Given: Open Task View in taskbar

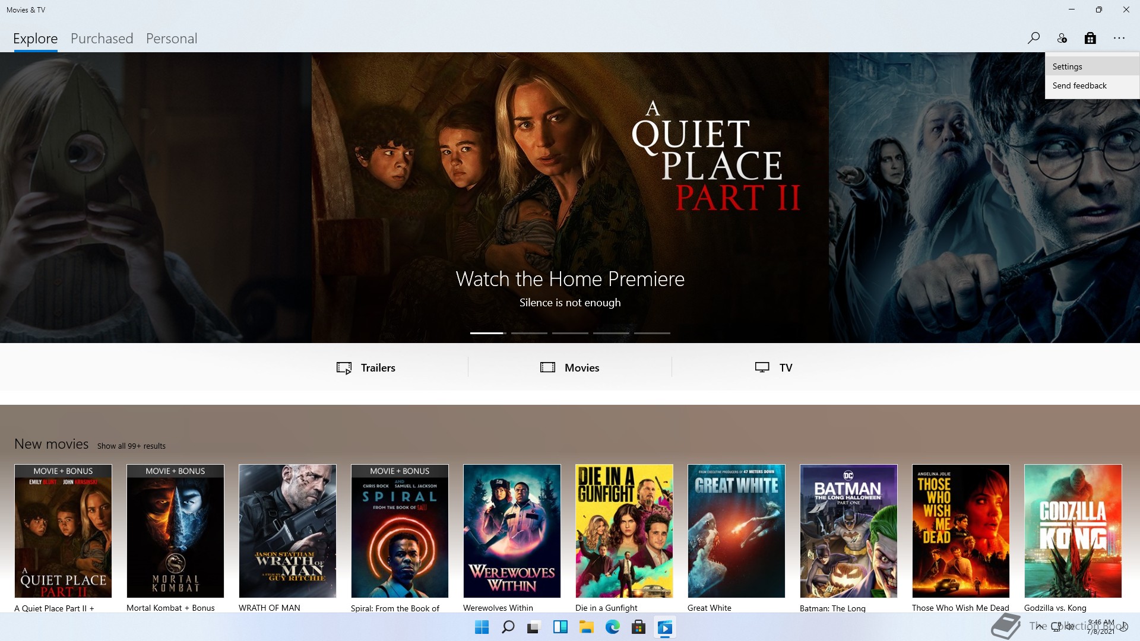Looking at the screenshot, I should (534, 627).
